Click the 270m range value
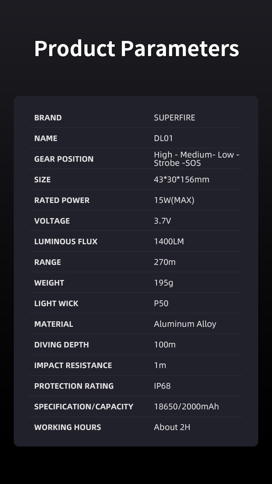The width and height of the screenshot is (272, 484). coord(165,262)
